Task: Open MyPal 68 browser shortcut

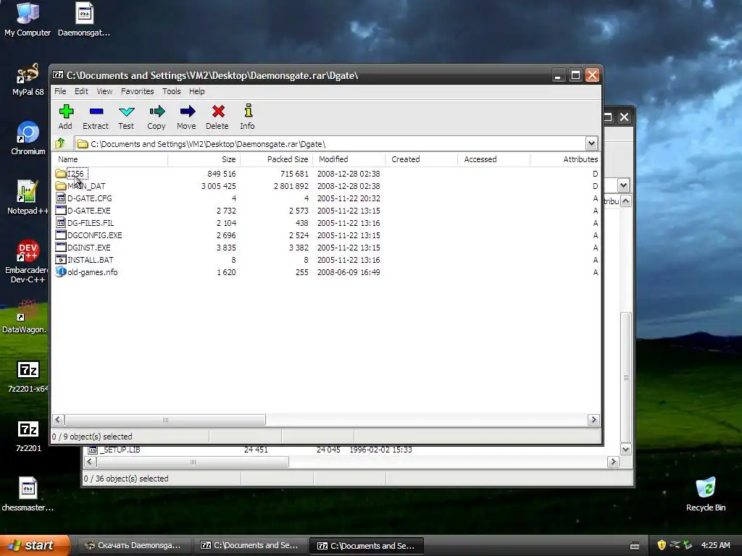Action: (28, 80)
